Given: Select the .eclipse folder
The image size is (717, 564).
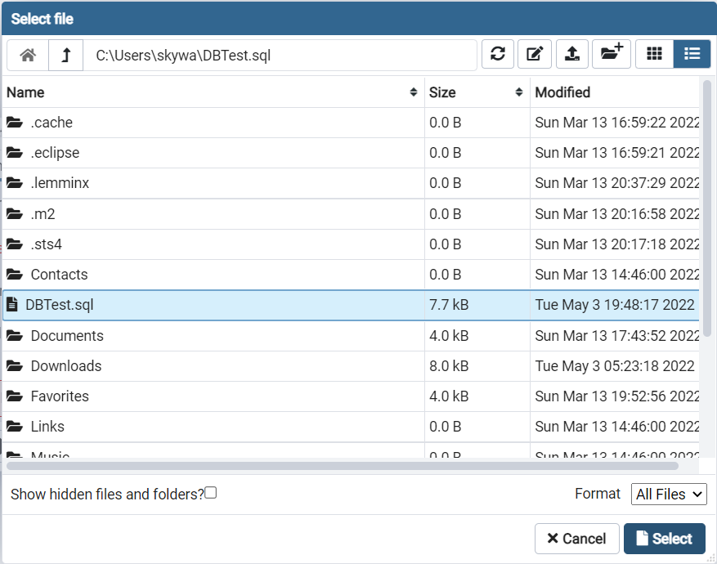Looking at the screenshot, I should pyautogui.click(x=351, y=153).
